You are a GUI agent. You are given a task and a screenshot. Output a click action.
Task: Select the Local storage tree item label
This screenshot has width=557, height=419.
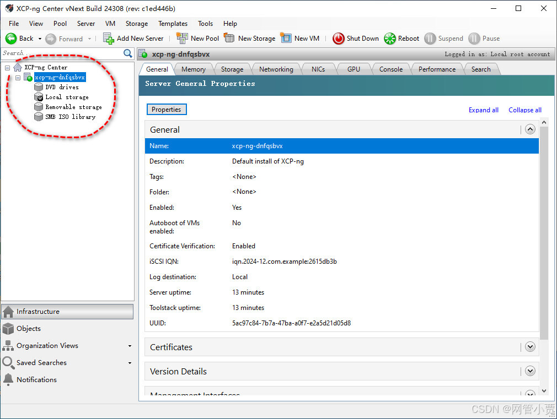tap(67, 97)
